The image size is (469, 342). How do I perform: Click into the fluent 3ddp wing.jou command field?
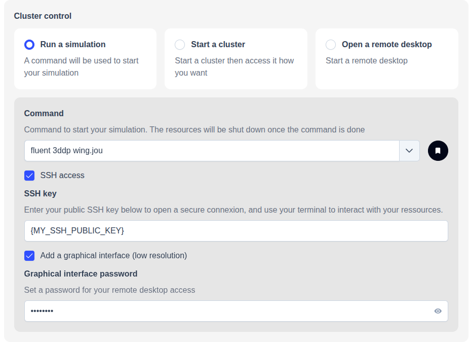pos(212,151)
